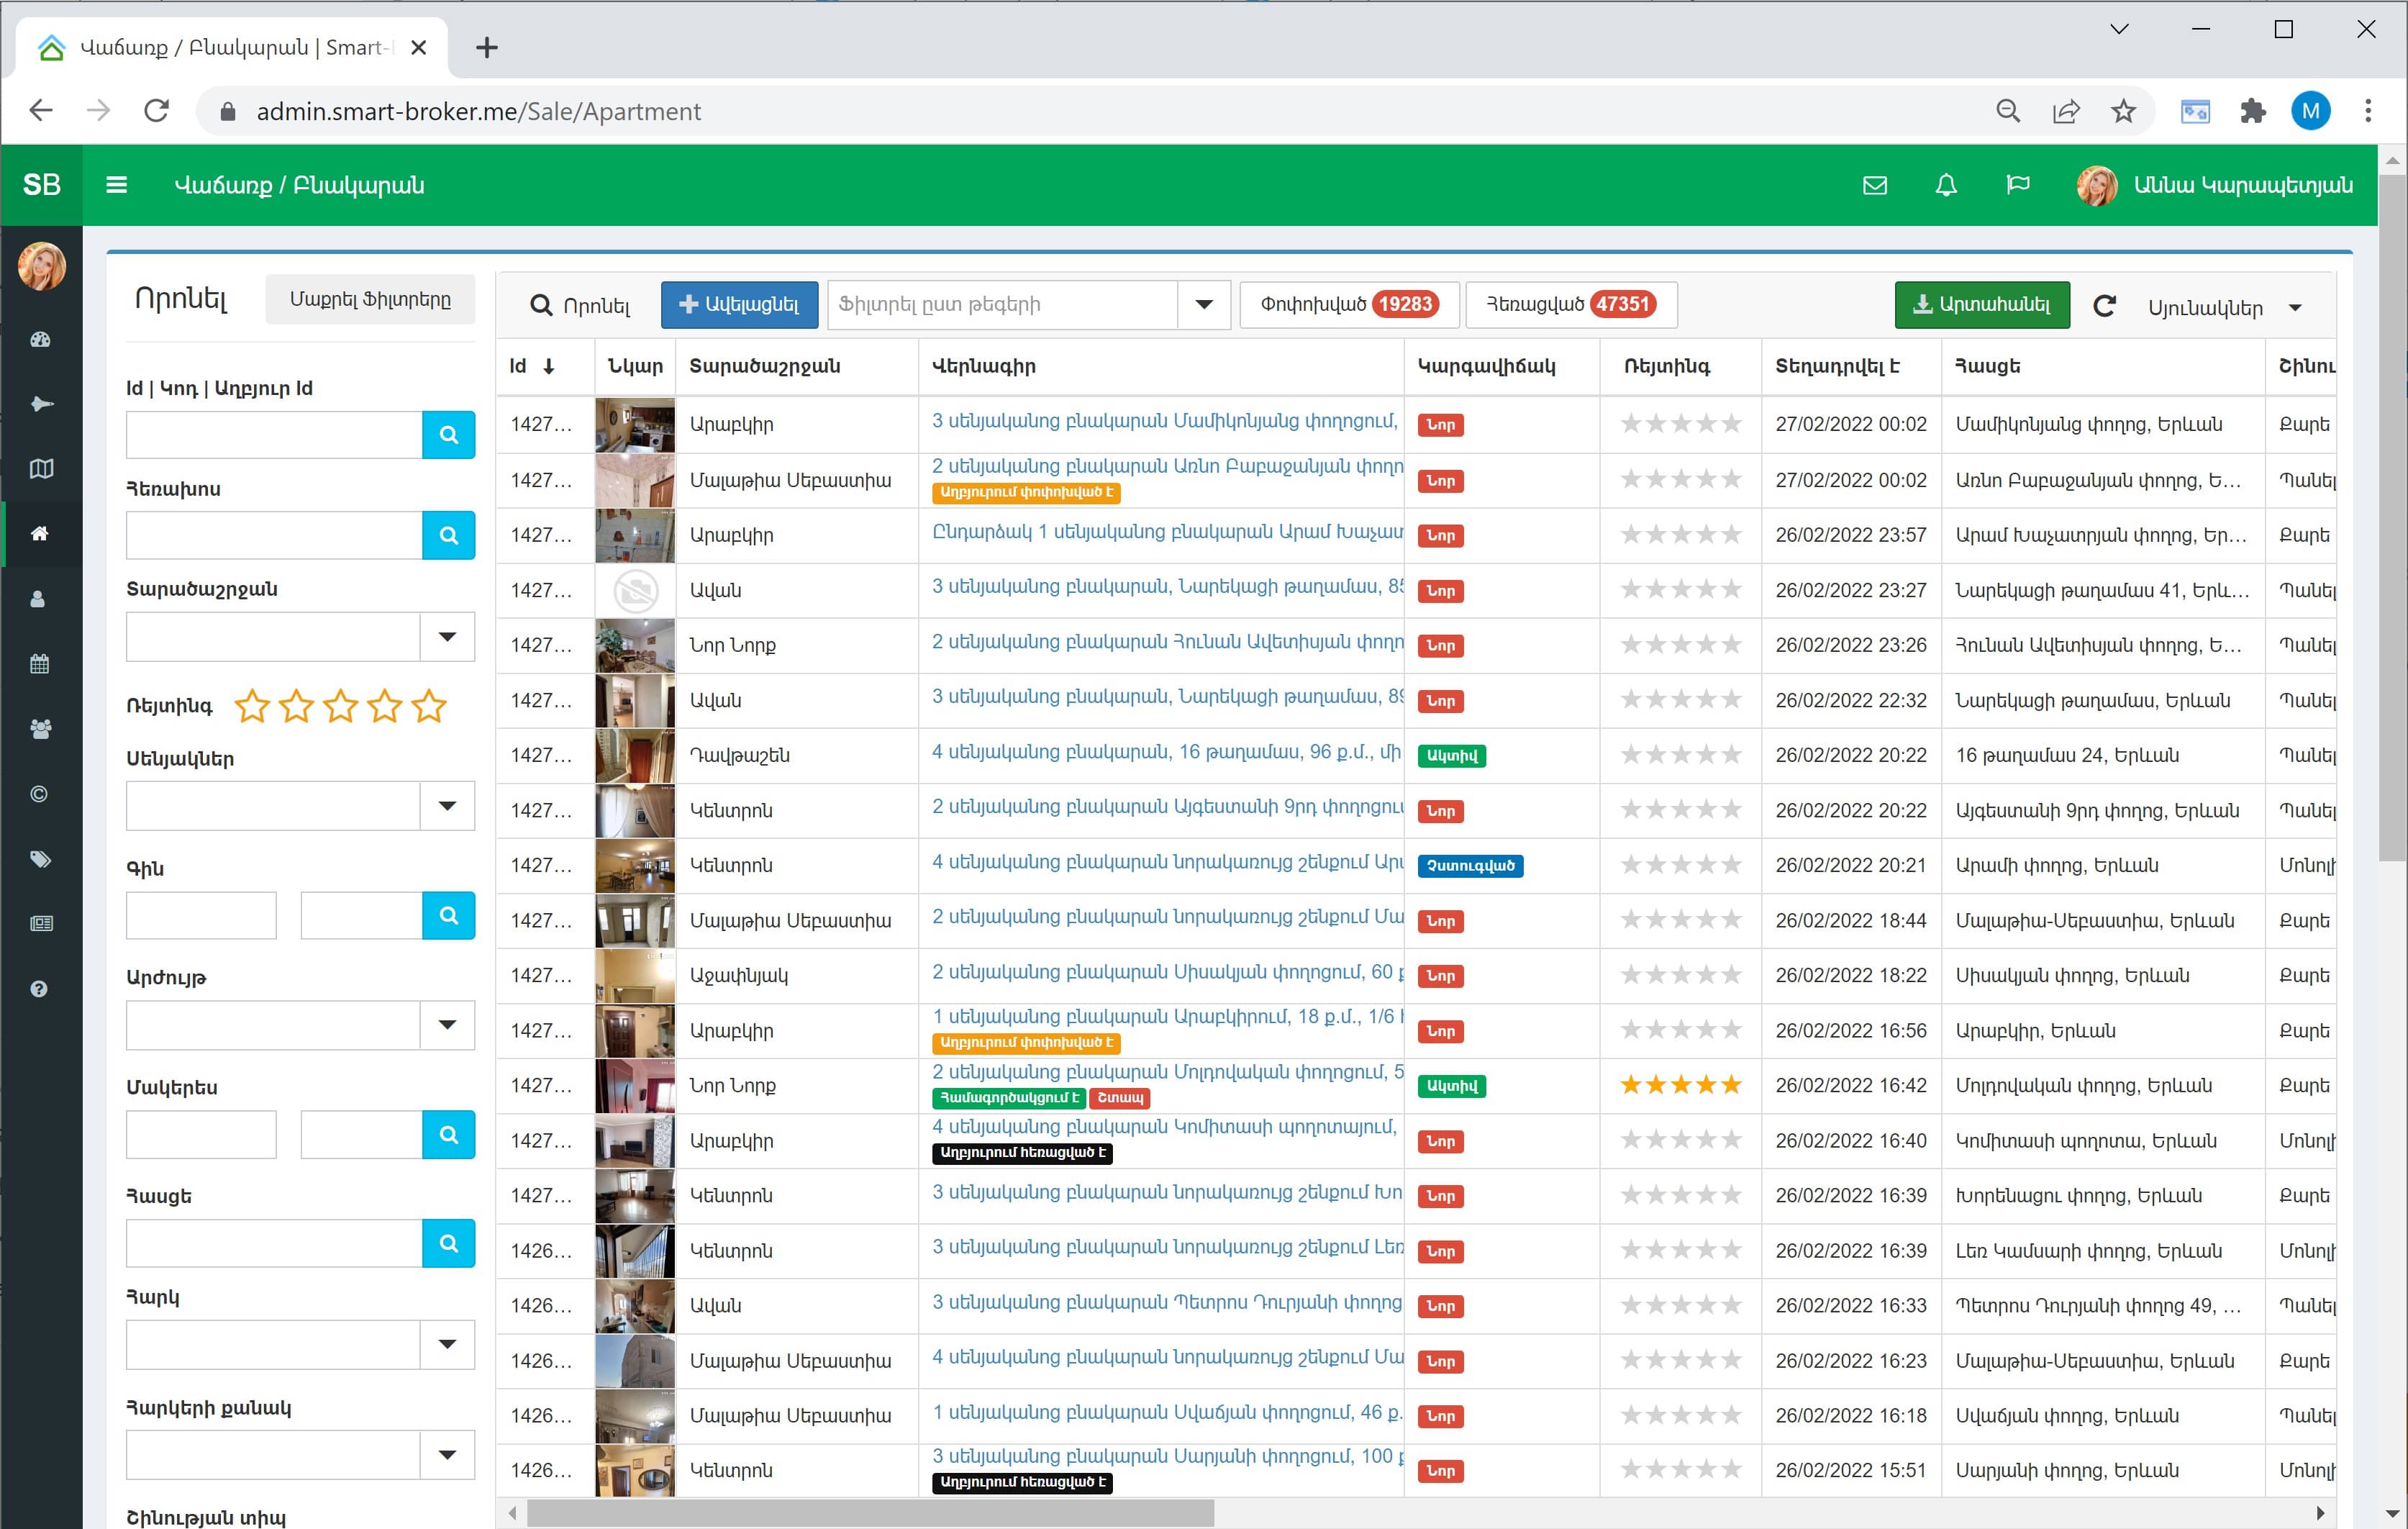Expand the Տարածաշրջան dropdown
This screenshot has width=2408, height=1529.
click(x=447, y=637)
